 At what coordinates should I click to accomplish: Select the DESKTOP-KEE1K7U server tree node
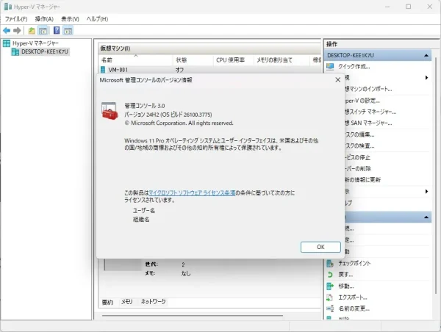(x=40, y=51)
